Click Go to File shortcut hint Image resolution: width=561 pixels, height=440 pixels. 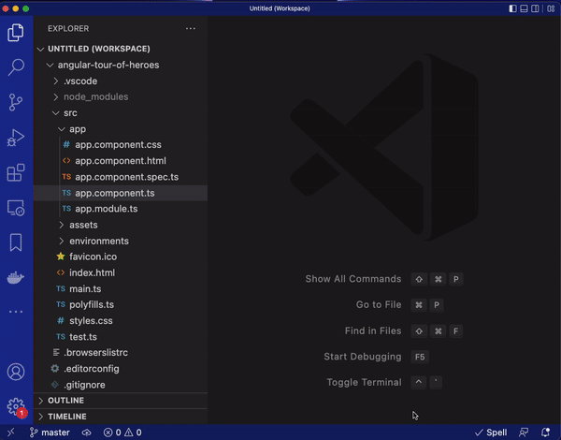(x=379, y=304)
